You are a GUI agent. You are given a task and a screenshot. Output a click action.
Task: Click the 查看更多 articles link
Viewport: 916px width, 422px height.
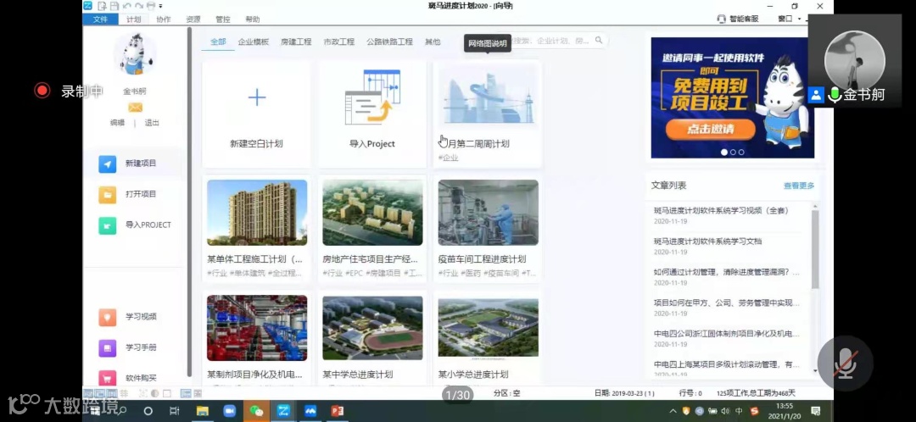[x=799, y=186]
